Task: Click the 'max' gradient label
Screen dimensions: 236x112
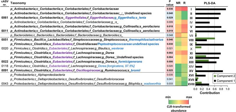Action: tap(189, 97)
